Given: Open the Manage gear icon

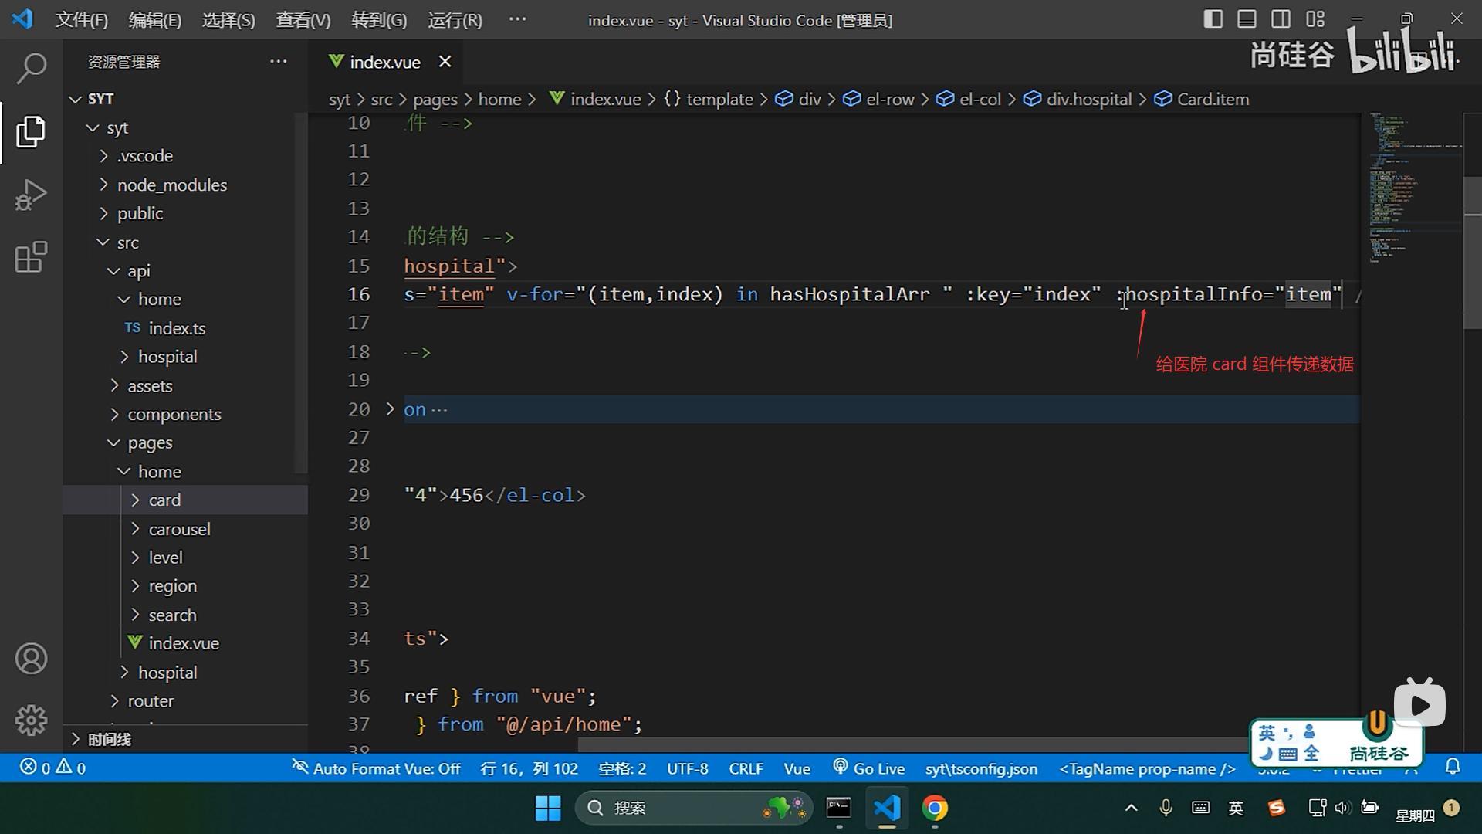Looking at the screenshot, I should (x=31, y=720).
